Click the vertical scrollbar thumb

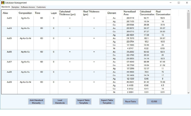coord(188,21)
